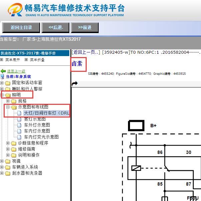Screen dimensions: 201x201
Task: Click the 车内灯示意图 document icon
Action: pos(19,131)
